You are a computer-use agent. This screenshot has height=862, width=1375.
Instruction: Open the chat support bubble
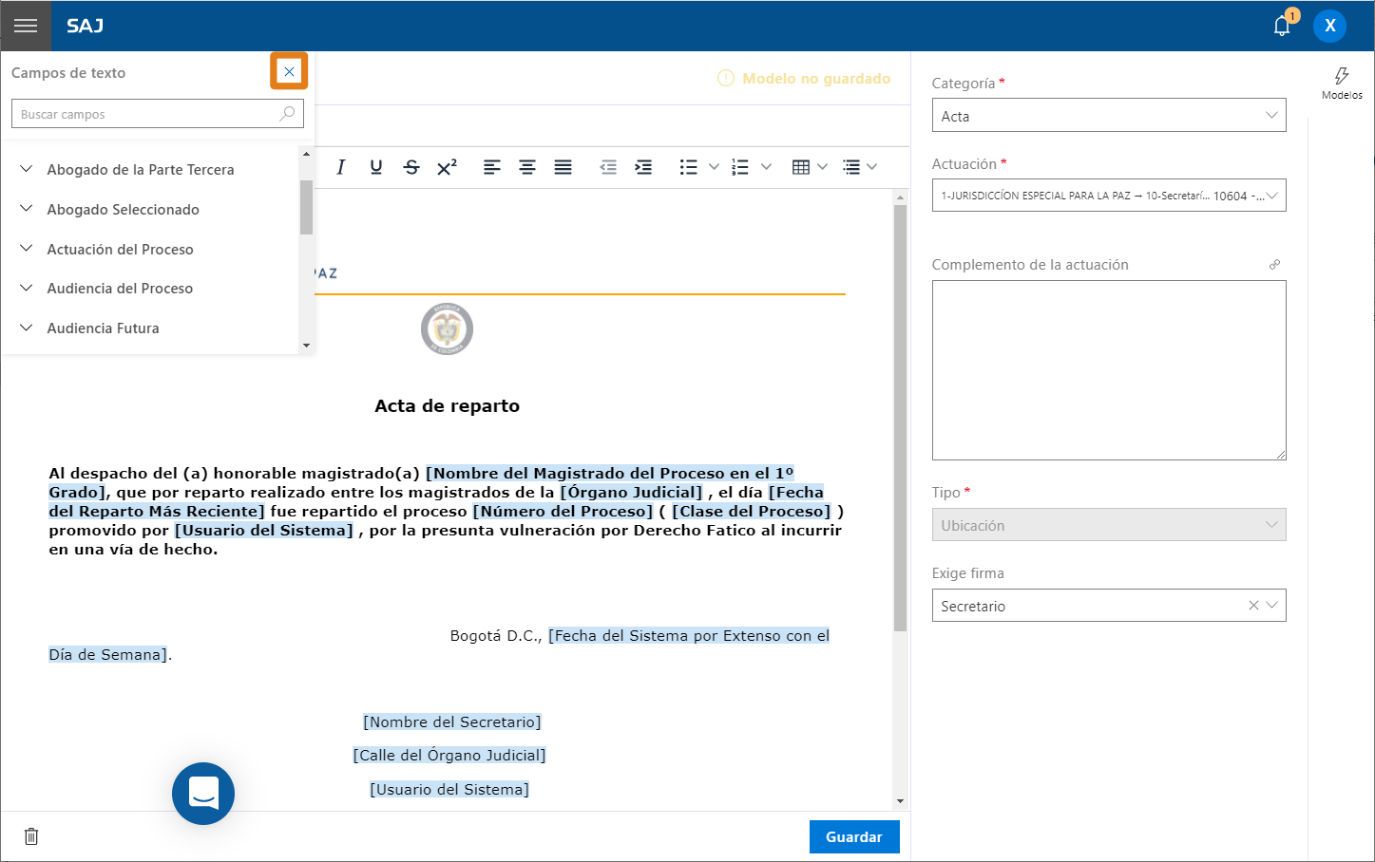pyautogui.click(x=203, y=794)
